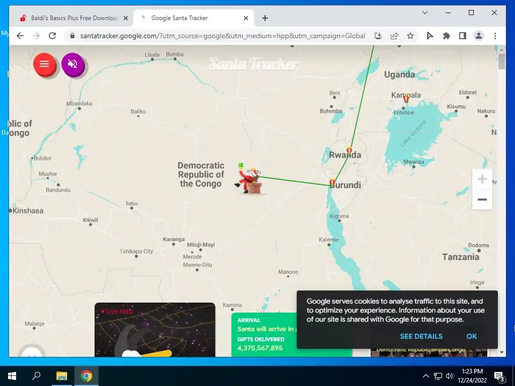This screenshot has width=515, height=386.
Task: Open Windows Start menu
Action: [12, 376]
